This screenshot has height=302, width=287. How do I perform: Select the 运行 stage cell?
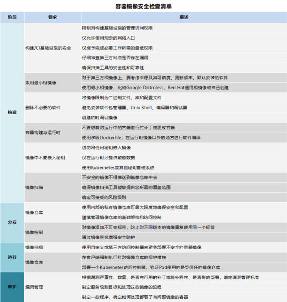12,257
